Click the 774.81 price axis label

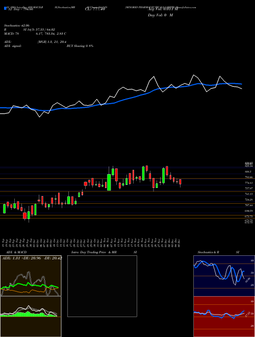[248, 183]
